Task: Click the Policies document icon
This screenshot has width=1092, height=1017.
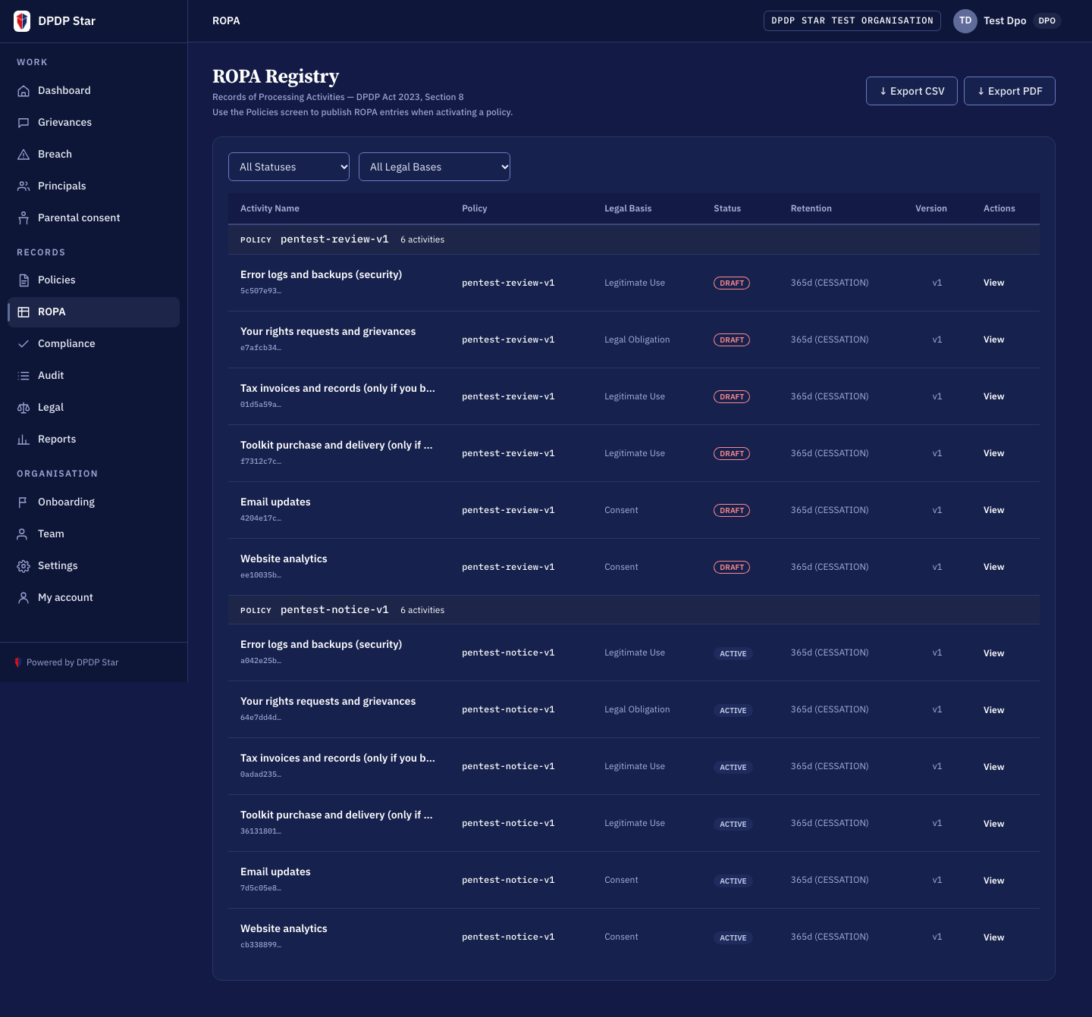Action: [24, 280]
